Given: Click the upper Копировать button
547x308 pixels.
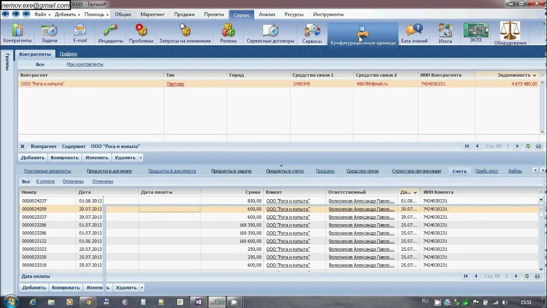Looking at the screenshot, I should 65,158.
